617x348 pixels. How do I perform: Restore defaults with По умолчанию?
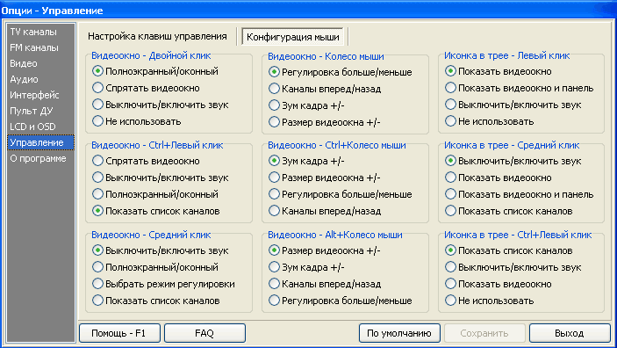pyautogui.click(x=400, y=333)
